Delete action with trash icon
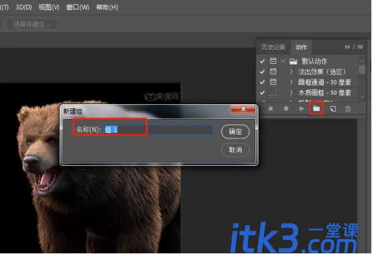The height and width of the screenshot is (254, 372). click(x=348, y=109)
